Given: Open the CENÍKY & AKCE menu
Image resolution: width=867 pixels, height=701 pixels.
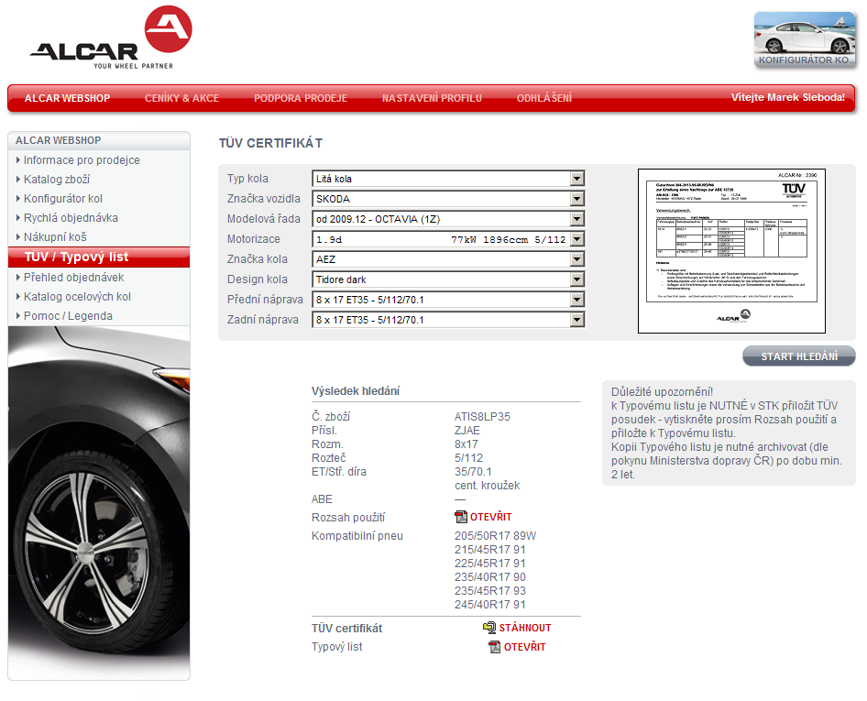Looking at the screenshot, I should [181, 98].
